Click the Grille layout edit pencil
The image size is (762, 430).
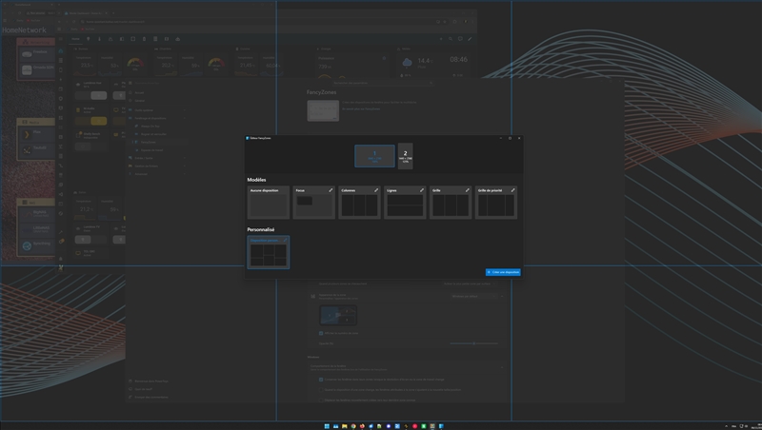coord(468,190)
